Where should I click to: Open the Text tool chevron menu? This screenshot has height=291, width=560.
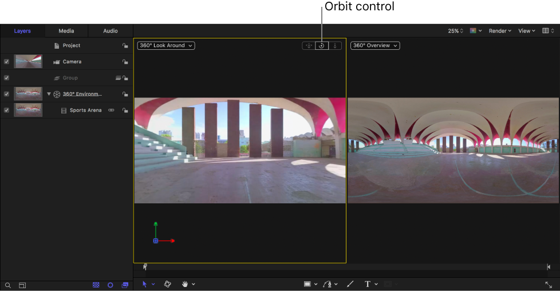point(376,284)
